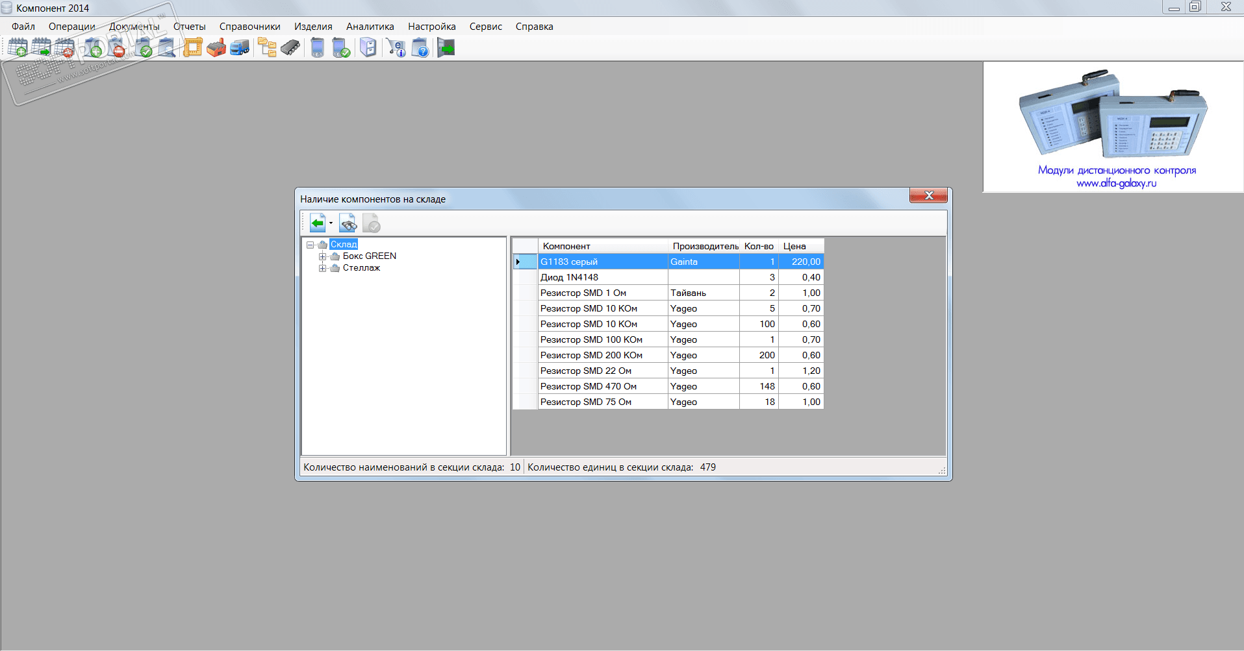Click the calendar icon with green arrow
1244x651 pixels.
click(41, 48)
